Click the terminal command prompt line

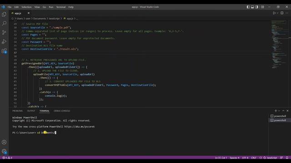(x=34, y=133)
